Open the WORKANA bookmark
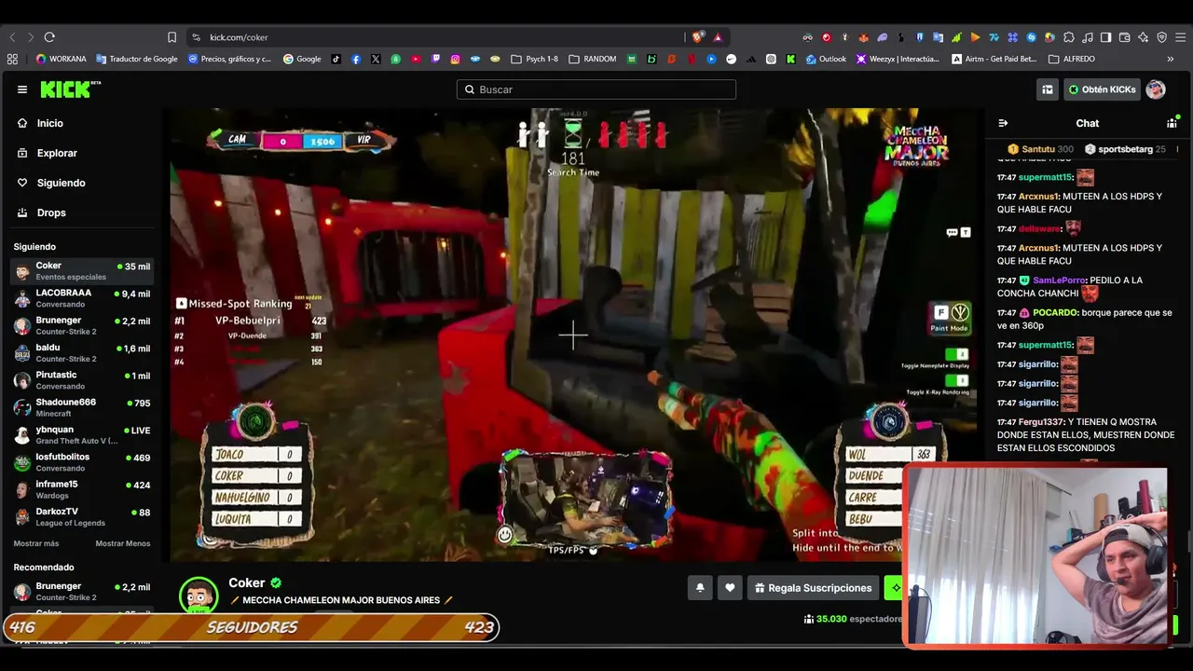The height and width of the screenshot is (671, 1193). click(x=61, y=59)
